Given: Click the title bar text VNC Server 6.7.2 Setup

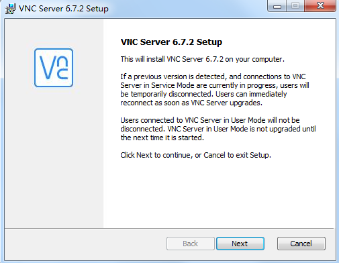Looking at the screenshot, I should [64, 9].
